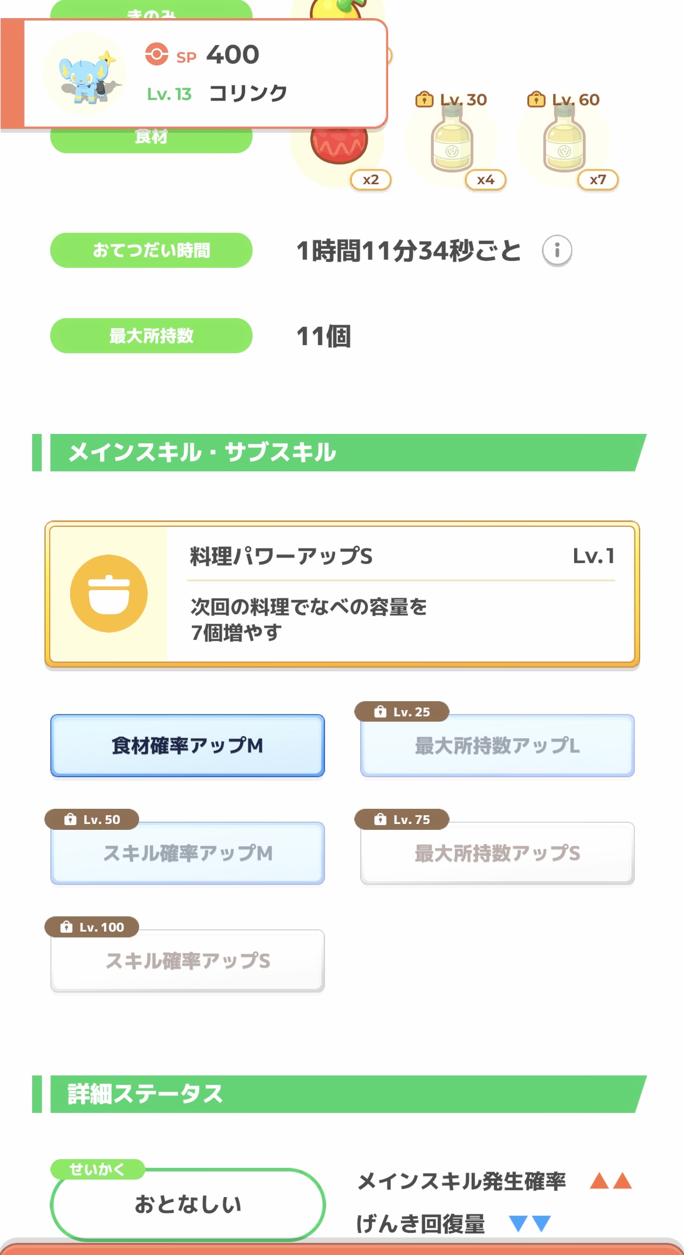684x1255 pixels.
Task: Tap the lock icon on Lv. 25 badge
Action: (381, 712)
